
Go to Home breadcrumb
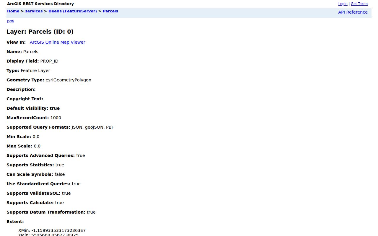(13, 11)
